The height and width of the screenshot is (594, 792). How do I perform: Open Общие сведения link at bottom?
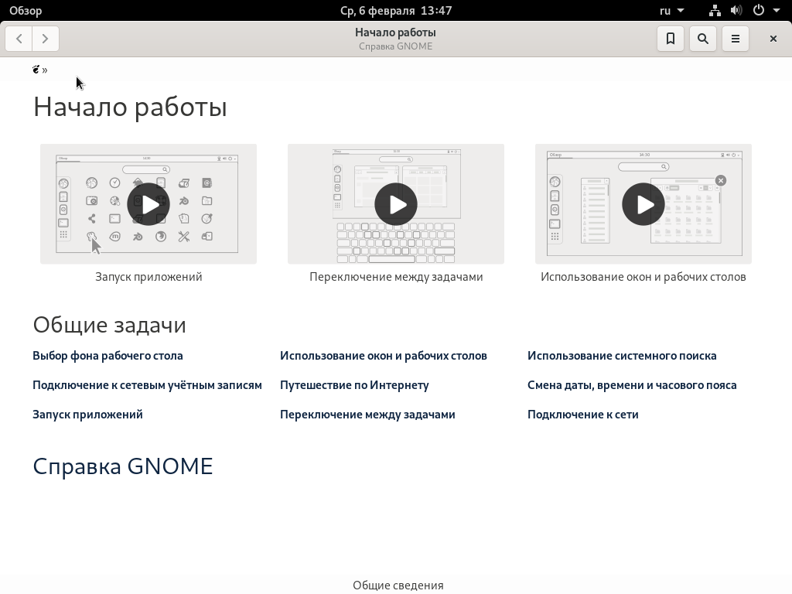(398, 585)
